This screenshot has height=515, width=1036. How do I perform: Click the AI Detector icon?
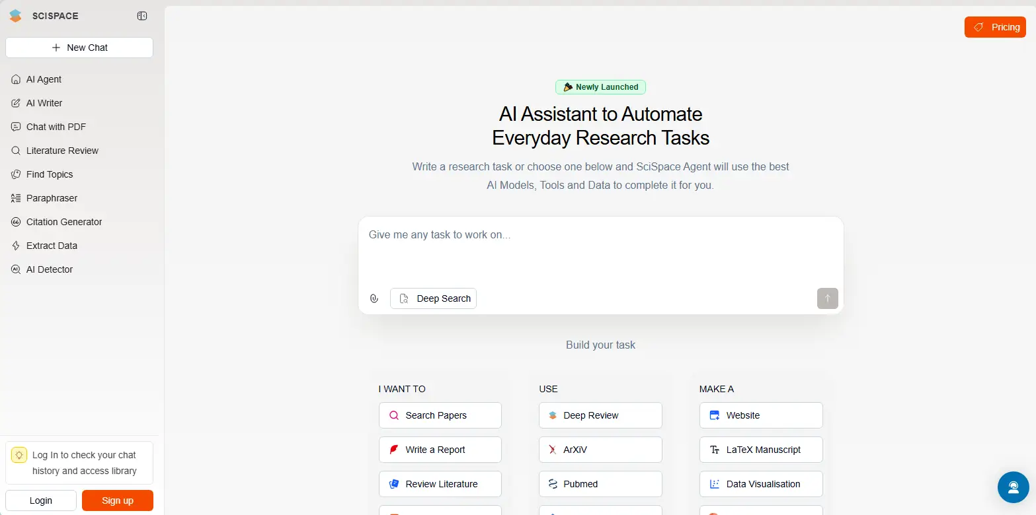(x=16, y=269)
